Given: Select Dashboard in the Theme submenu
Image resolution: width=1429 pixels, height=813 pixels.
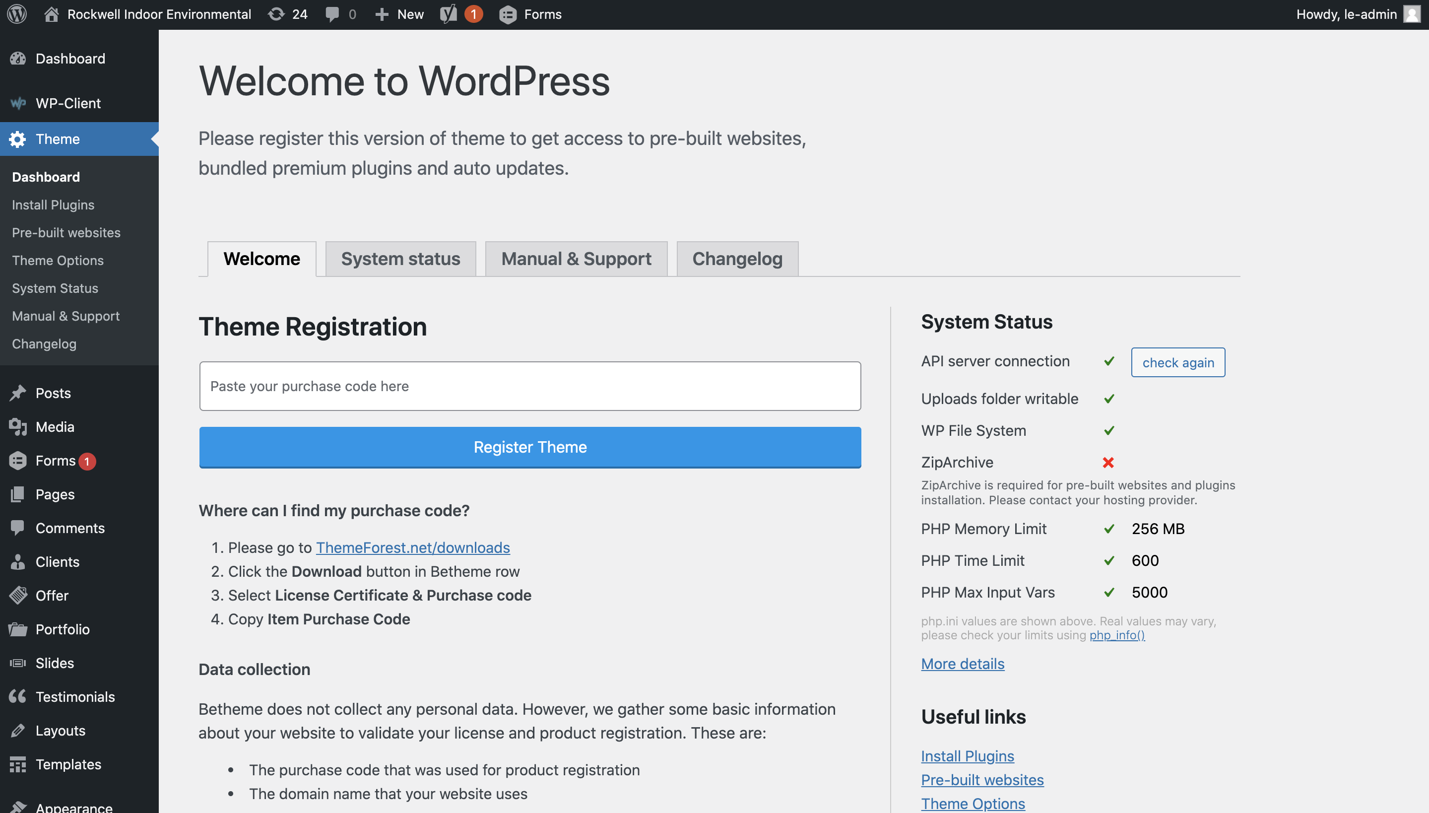Looking at the screenshot, I should pyautogui.click(x=46, y=177).
